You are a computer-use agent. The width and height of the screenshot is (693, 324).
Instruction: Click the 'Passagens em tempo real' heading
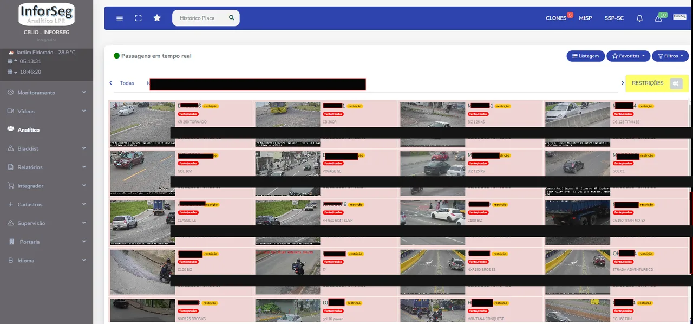coord(156,56)
